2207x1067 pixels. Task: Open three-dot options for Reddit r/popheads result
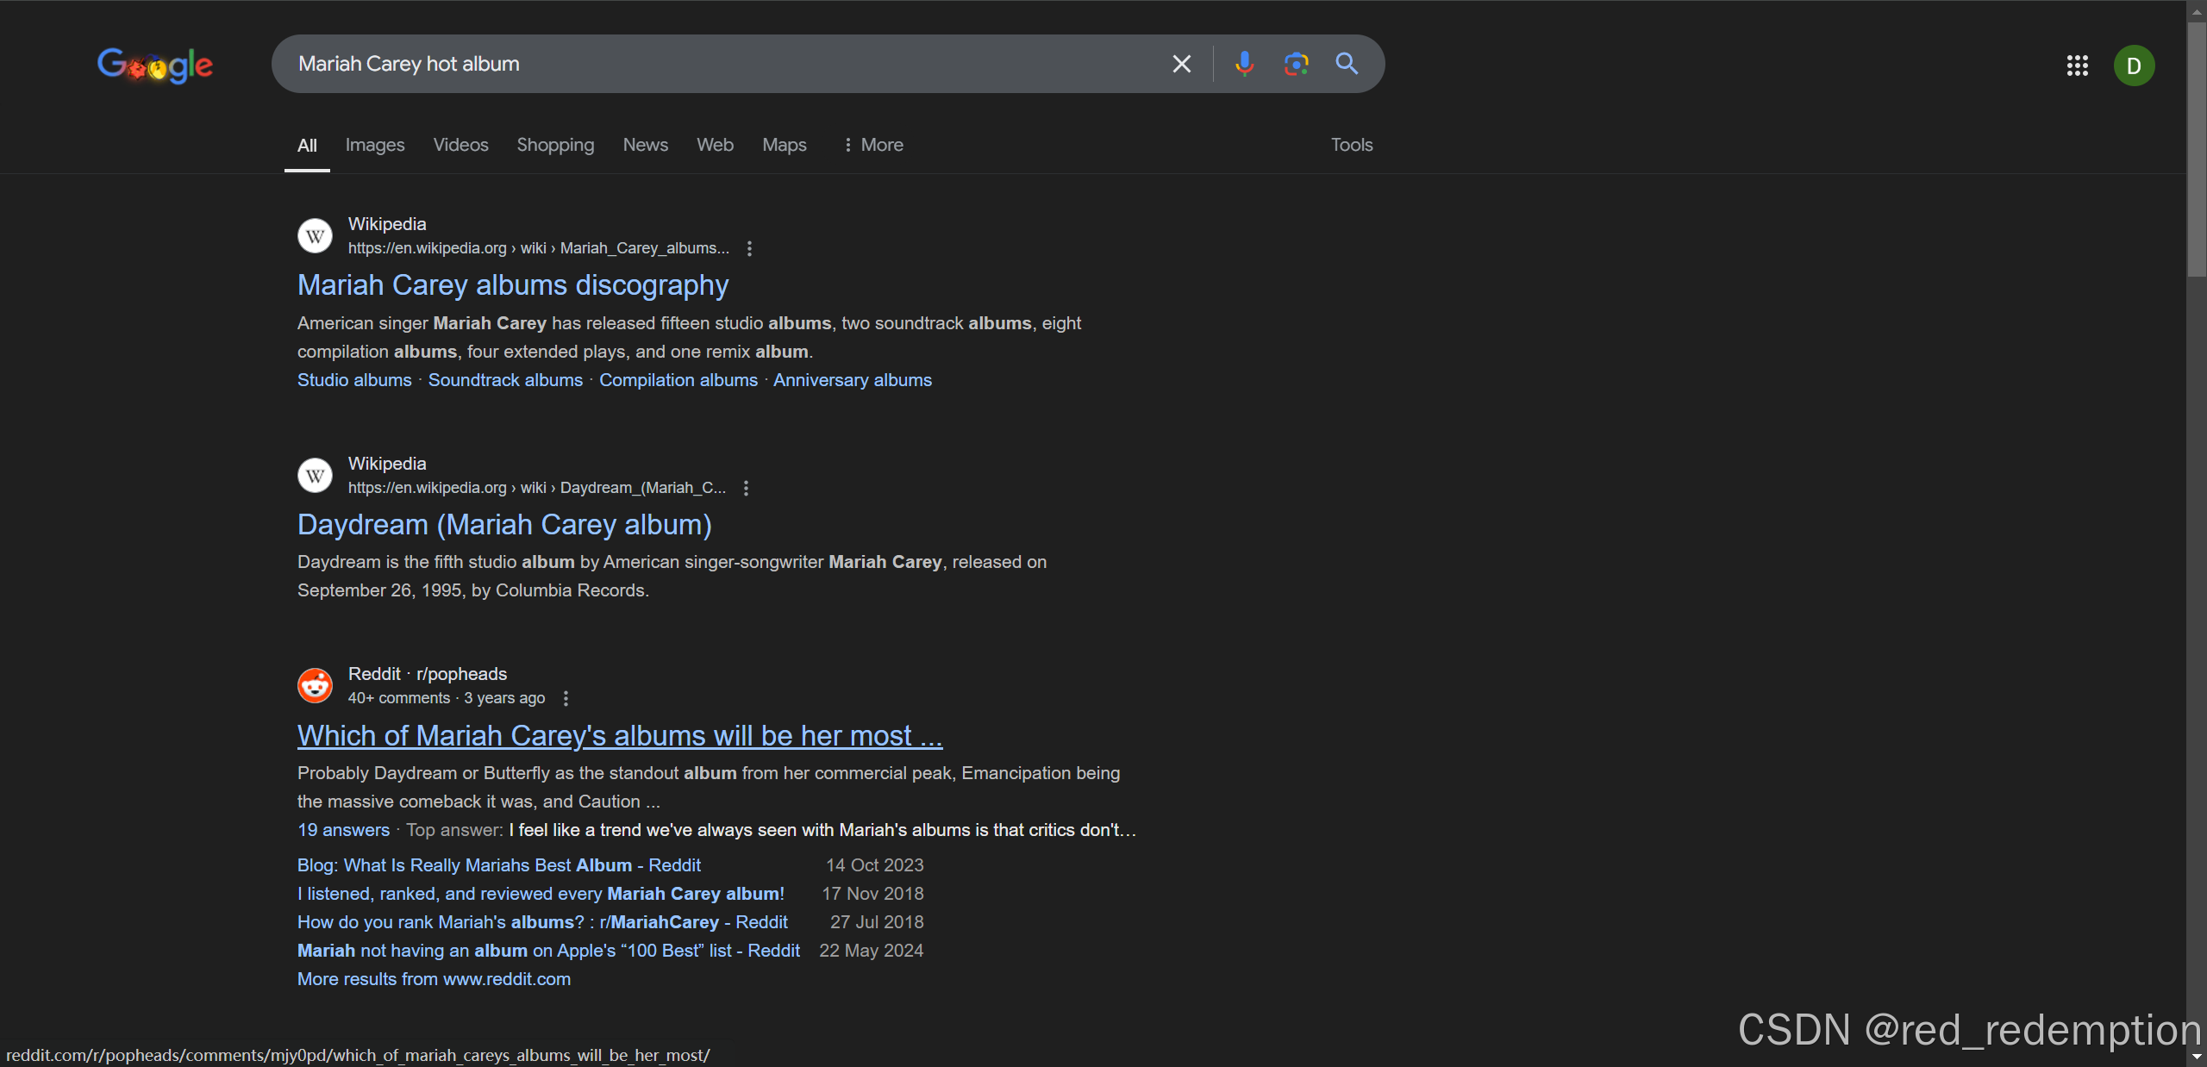pyautogui.click(x=566, y=698)
